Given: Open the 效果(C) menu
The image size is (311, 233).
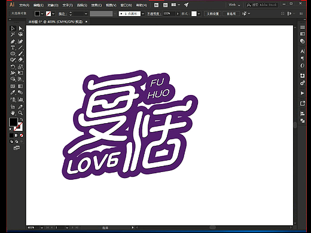Looking at the screenshot, I should (96, 5).
